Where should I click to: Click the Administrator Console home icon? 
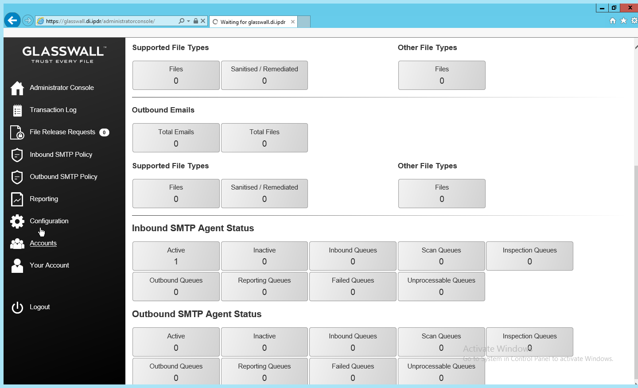17,88
